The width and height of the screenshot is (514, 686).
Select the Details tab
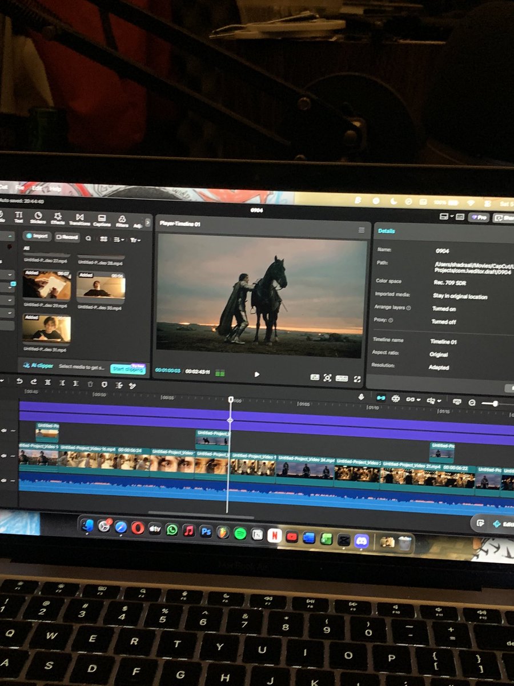pos(387,231)
